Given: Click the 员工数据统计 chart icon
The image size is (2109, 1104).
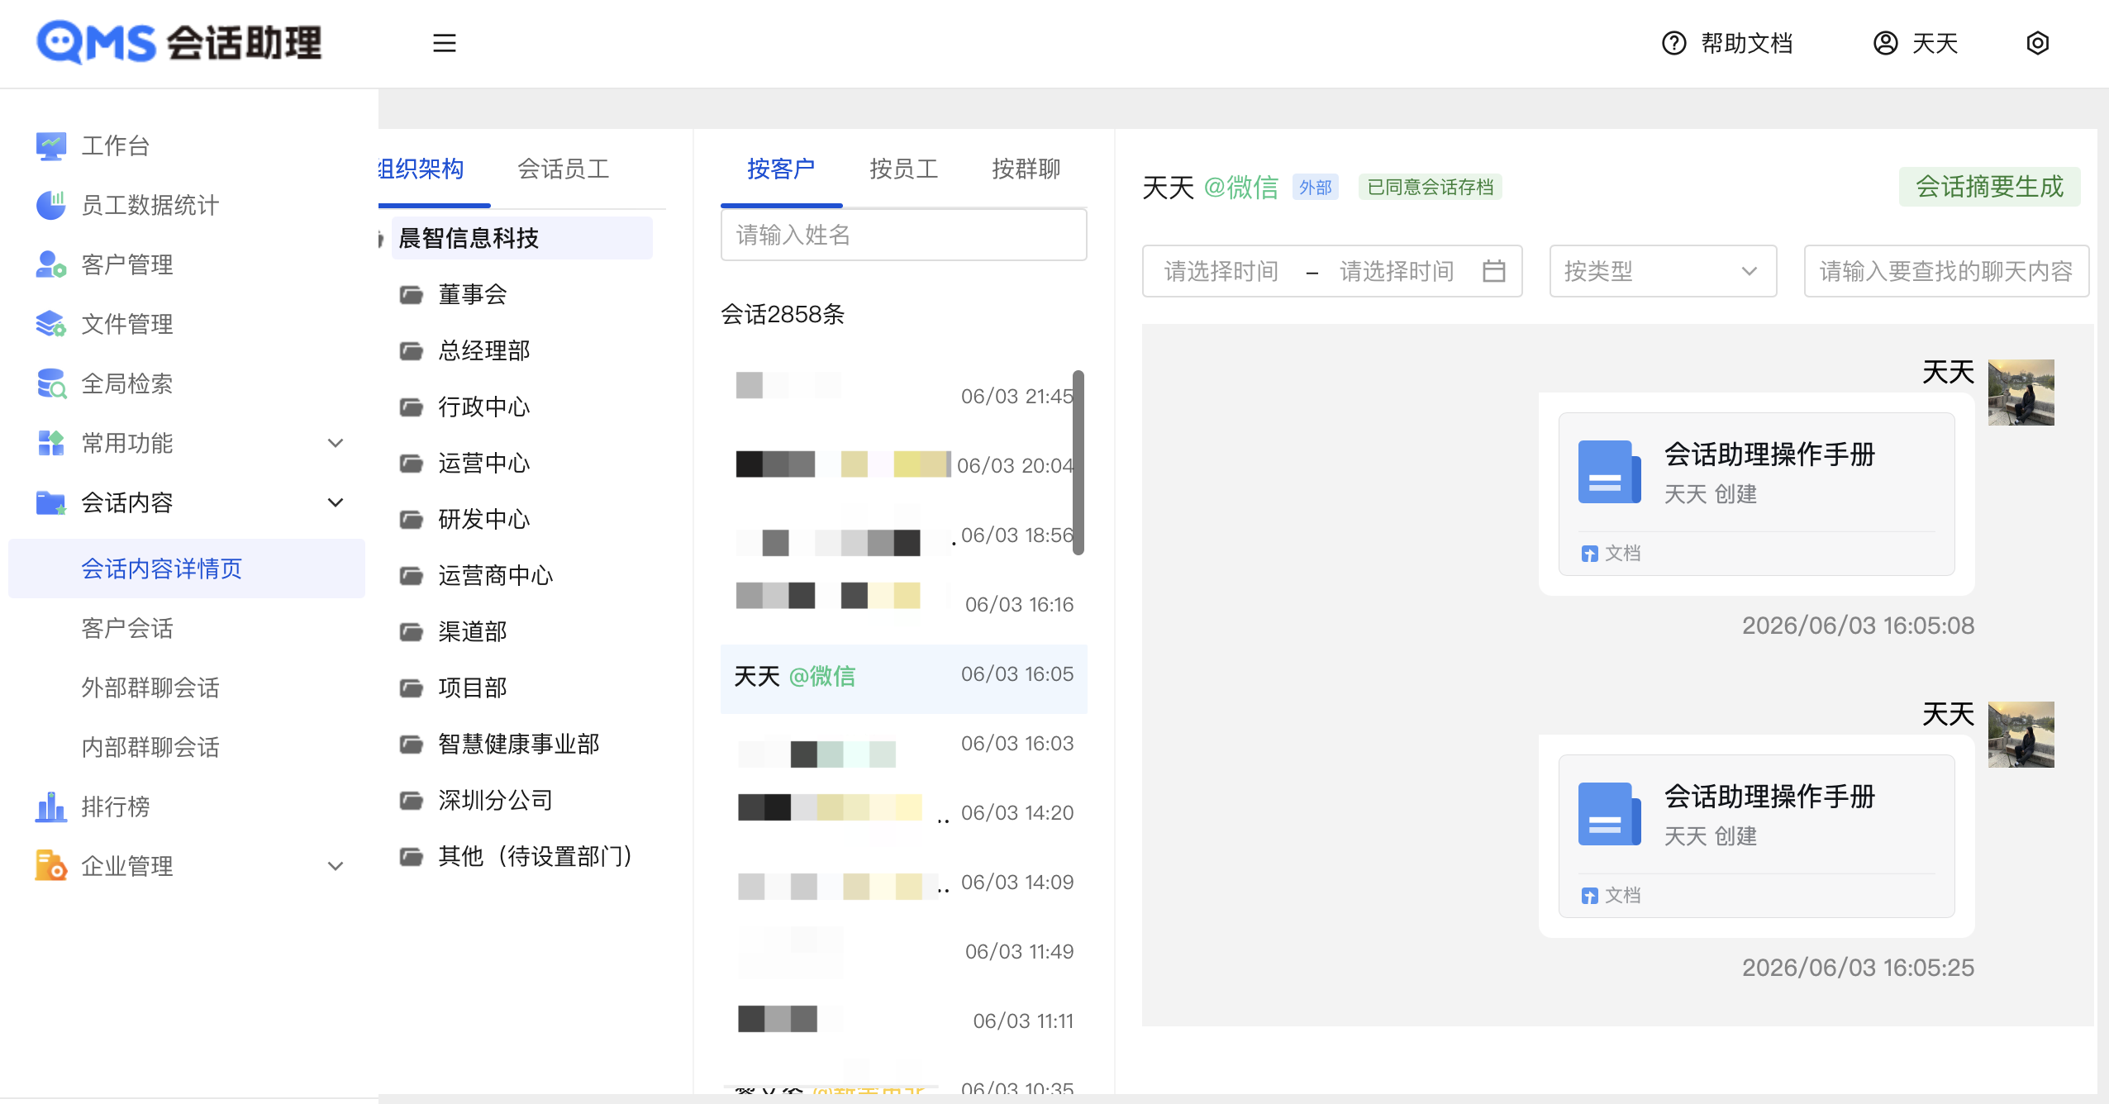Looking at the screenshot, I should pos(51,206).
